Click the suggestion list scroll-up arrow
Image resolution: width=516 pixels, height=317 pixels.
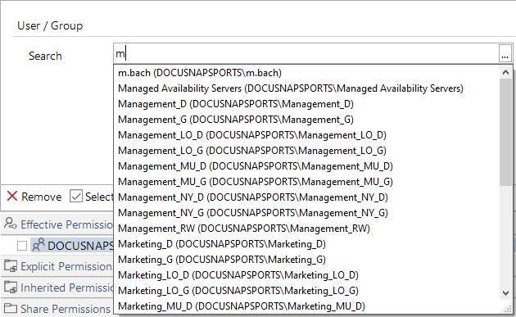[506, 72]
